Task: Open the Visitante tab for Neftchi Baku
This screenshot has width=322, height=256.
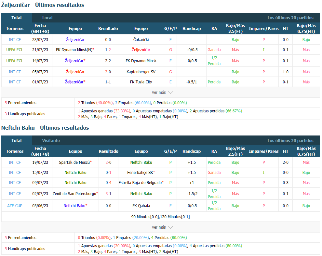Action: [x=51, y=140]
